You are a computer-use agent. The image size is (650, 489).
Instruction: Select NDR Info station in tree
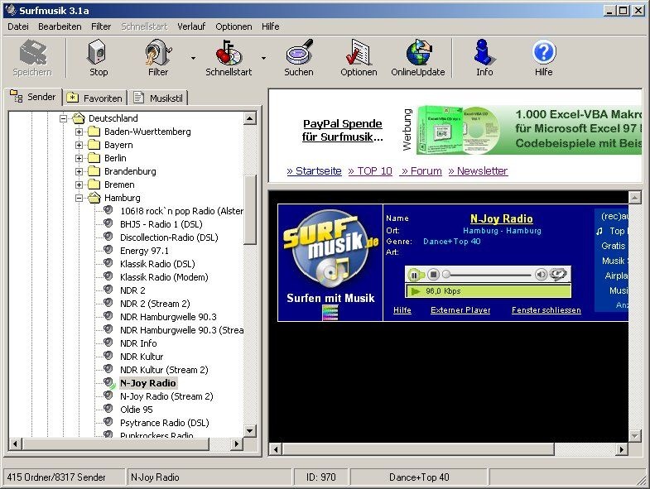point(138,343)
